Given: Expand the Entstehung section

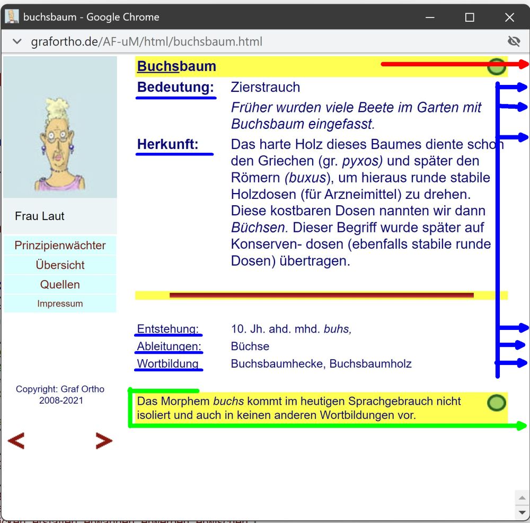Looking at the screenshot, I should [x=167, y=329].
